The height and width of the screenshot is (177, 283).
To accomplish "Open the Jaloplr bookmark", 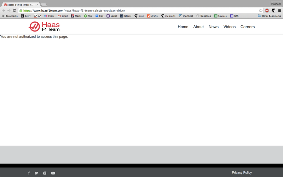I will (x=126, y=16).
